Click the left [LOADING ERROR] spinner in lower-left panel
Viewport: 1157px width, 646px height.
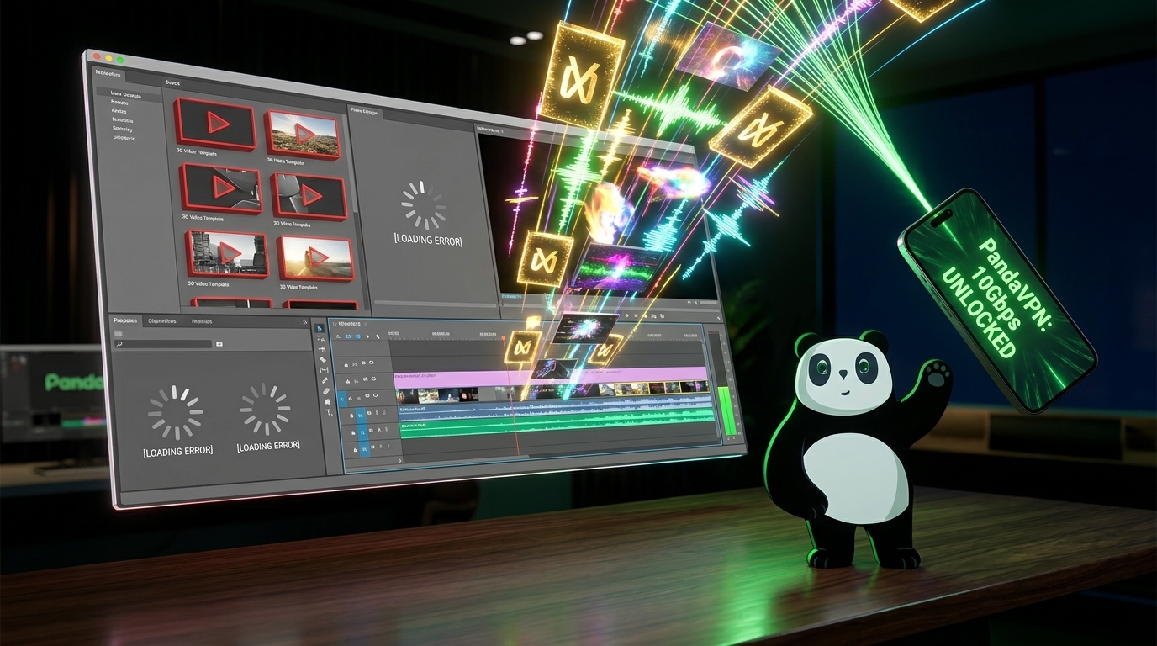176,413
